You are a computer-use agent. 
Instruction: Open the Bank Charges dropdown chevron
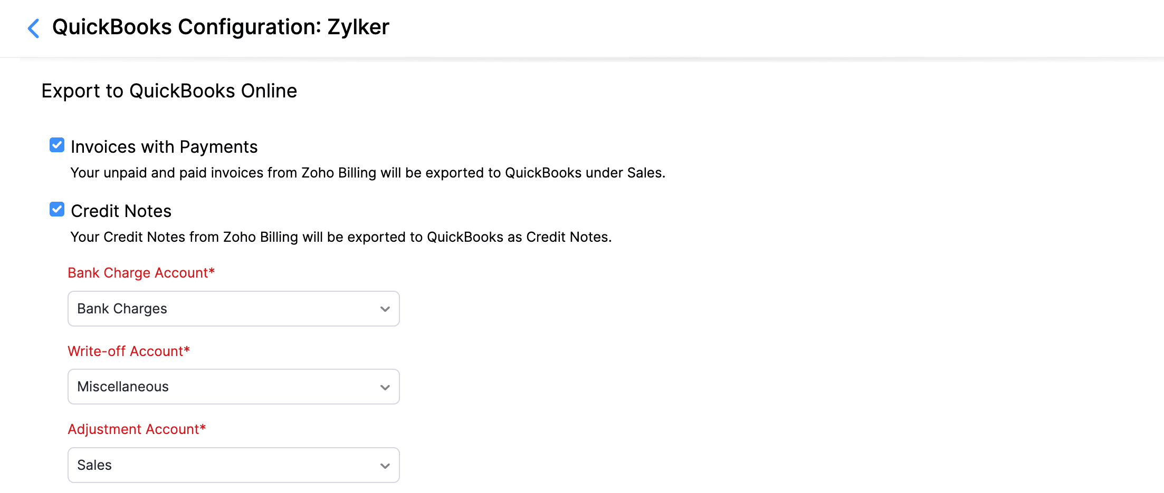click(x=385, y=309)
